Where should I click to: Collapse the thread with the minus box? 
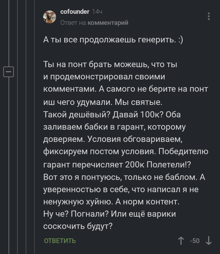(8, 72)
